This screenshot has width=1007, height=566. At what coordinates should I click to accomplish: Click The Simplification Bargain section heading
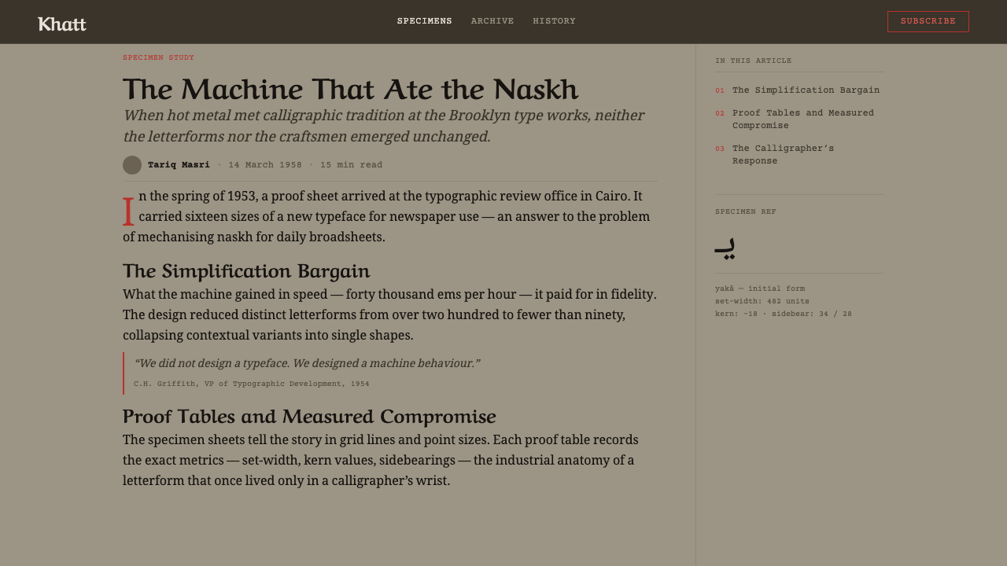246,270
